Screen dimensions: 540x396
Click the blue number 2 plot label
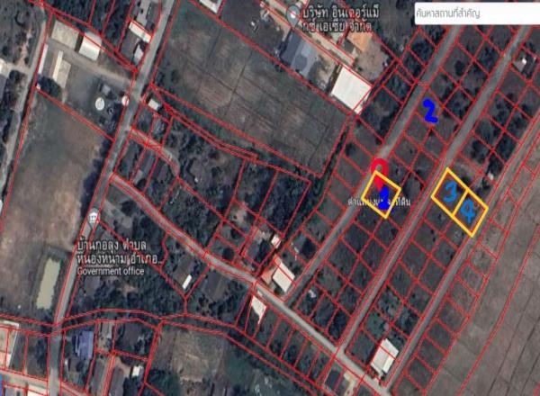430,112
